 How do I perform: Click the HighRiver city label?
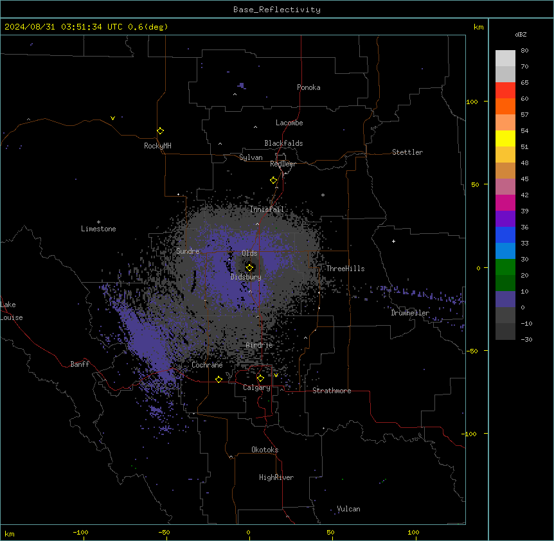pyautogui.click(x=276, y=477)
